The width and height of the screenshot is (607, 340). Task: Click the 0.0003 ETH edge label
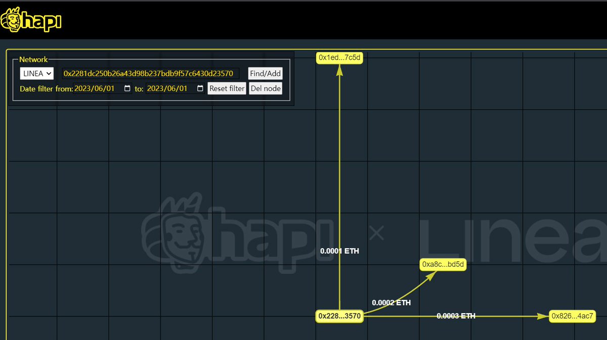coord(456,316)
